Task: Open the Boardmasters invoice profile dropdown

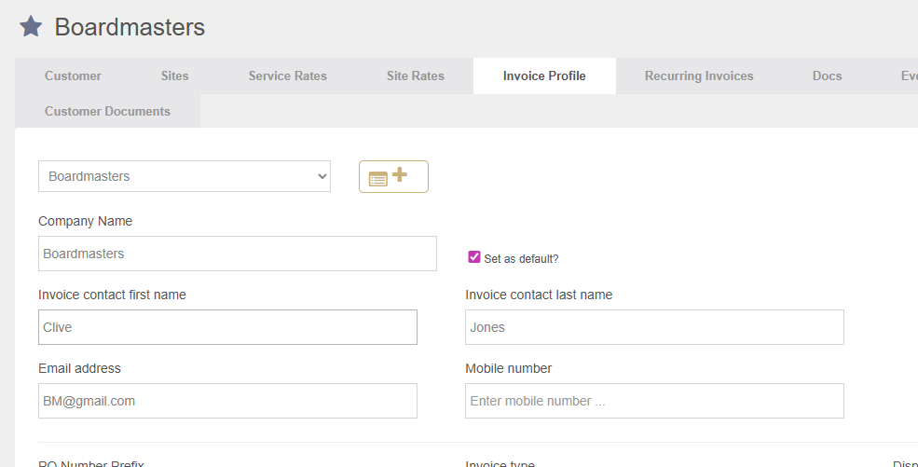Action: 185,176
